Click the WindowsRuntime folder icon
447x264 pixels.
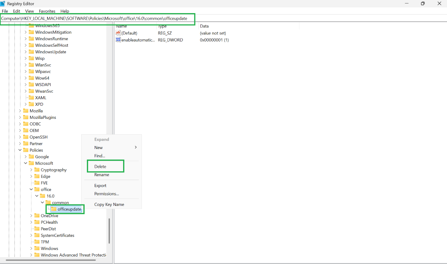tap(31, 39)
